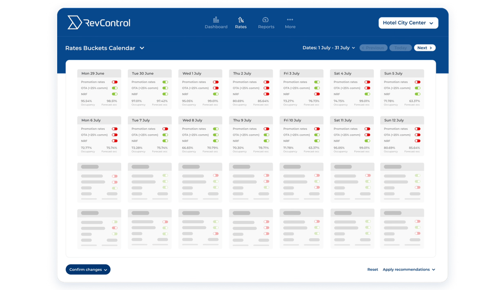The image size is (496, 290).
Task: Toggle Promotion rates for Sat 4 July
Action: (367, 82)
